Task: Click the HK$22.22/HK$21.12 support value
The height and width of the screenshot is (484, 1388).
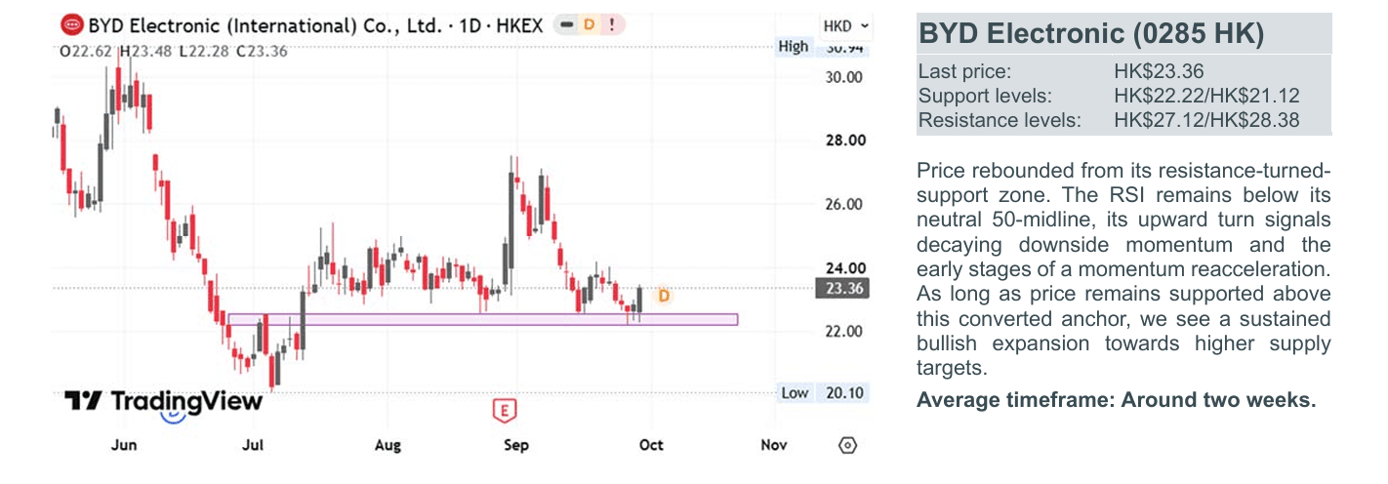Action: click(1206, 97)
